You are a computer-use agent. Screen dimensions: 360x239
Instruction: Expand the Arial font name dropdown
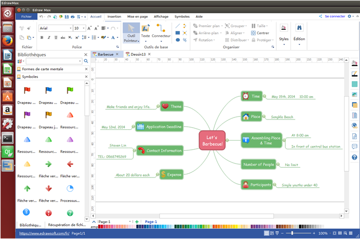pos(68,28)
